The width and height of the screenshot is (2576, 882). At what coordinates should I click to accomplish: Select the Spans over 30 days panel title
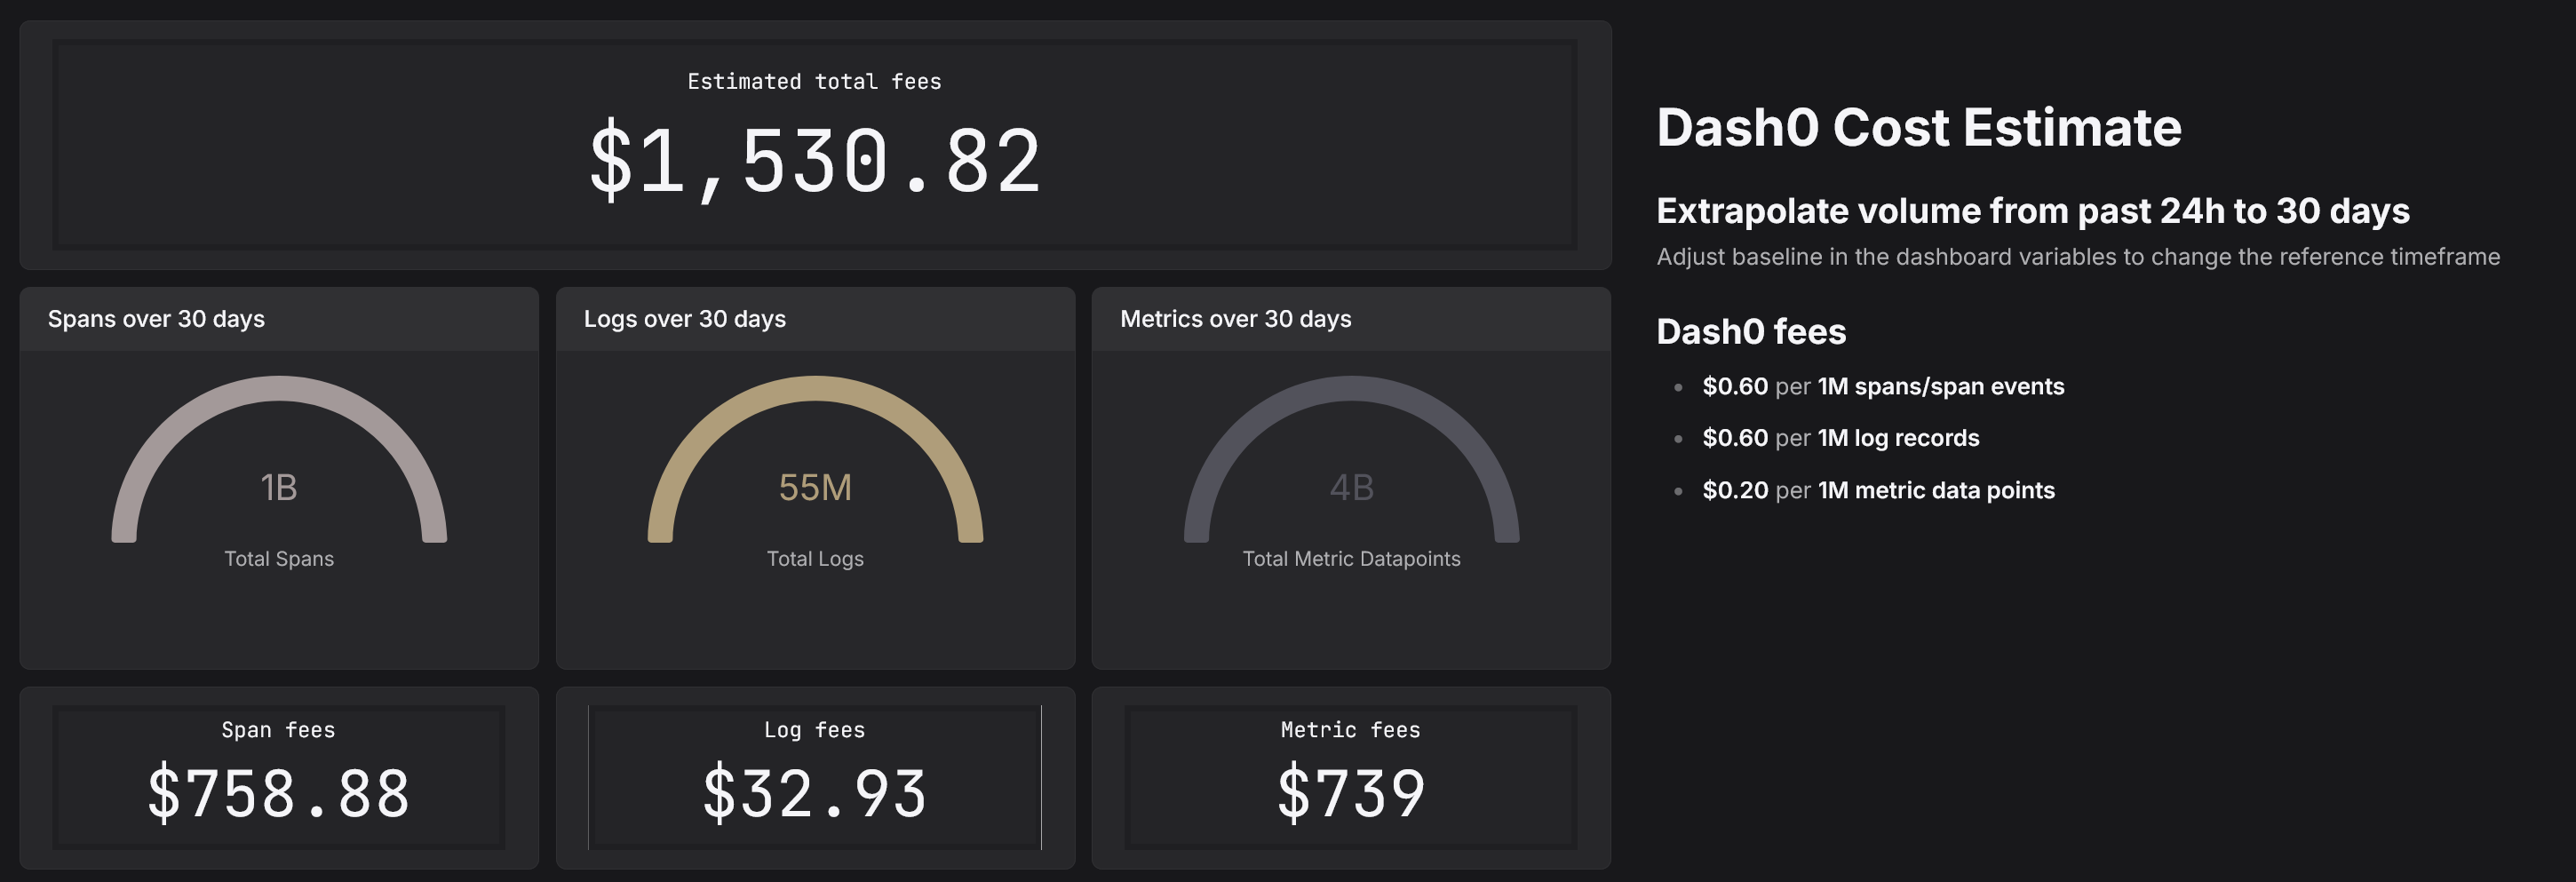pos(156,319)
